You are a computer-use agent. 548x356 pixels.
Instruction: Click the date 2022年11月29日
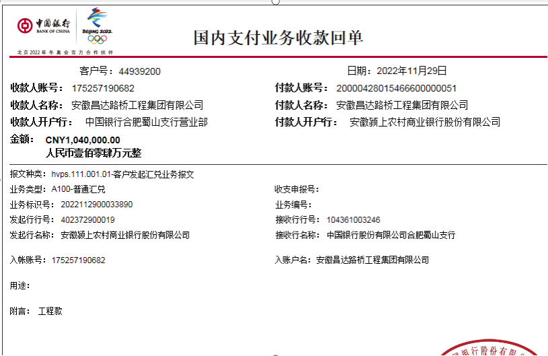tap(411, 71)
